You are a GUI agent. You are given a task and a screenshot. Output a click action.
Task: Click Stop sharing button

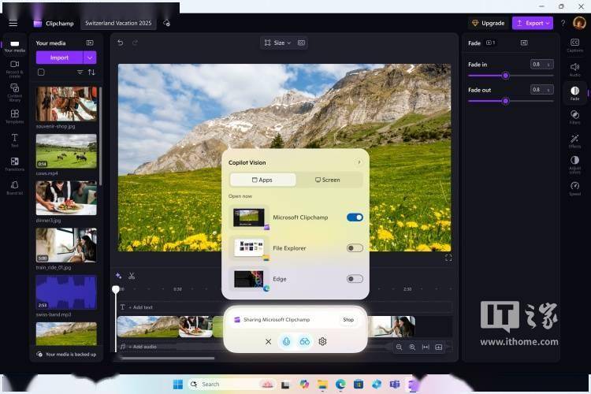click(x=348, y=320)
